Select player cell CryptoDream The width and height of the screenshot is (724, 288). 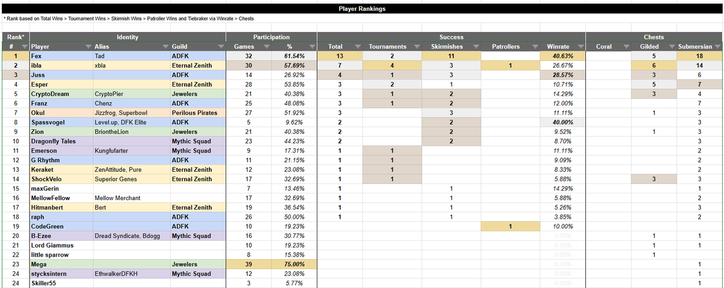pyautogui.click(x=61, y=94)
